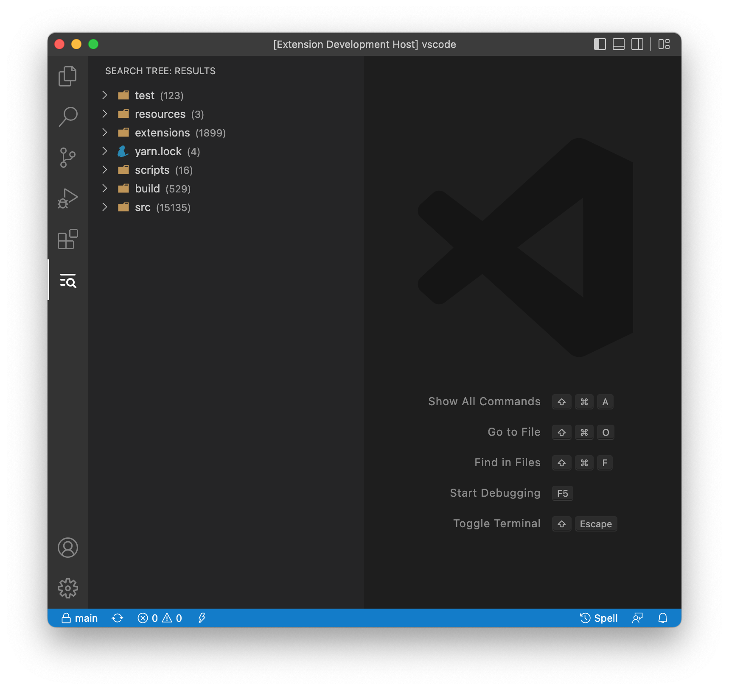Select the 'scripts' tree row label
The width and height of the screenshot is (729, 690).
pos(152,170)
